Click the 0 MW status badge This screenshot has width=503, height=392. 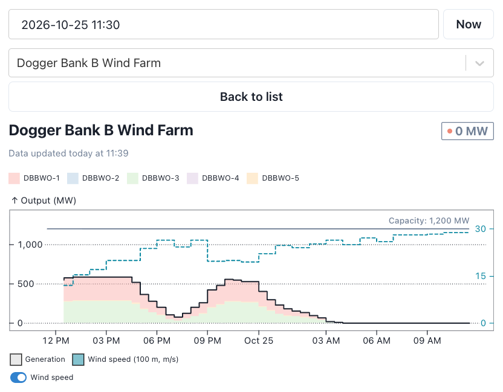point(467,131)
